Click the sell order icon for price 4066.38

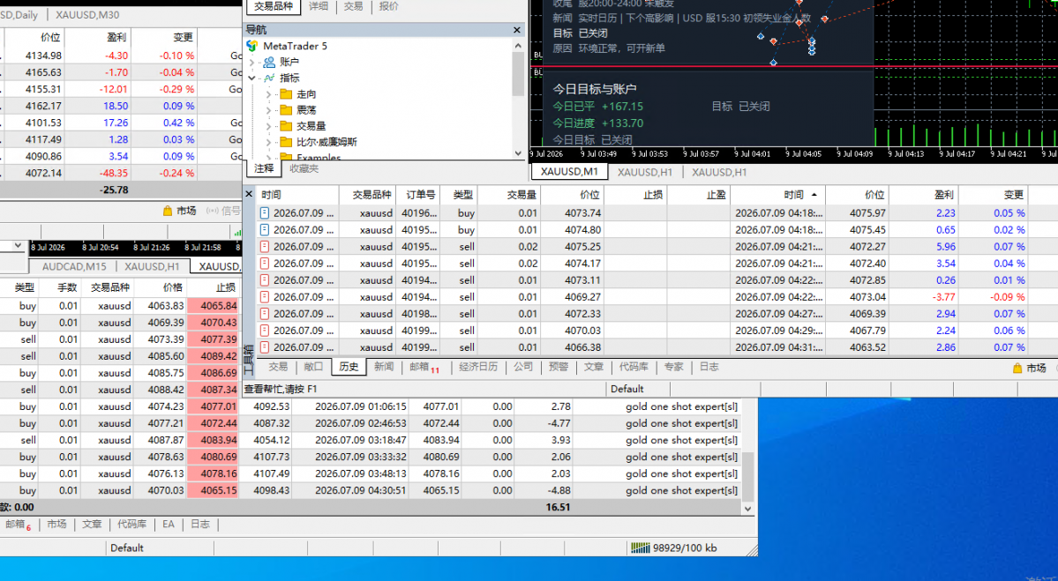click(x=265, y=347)
